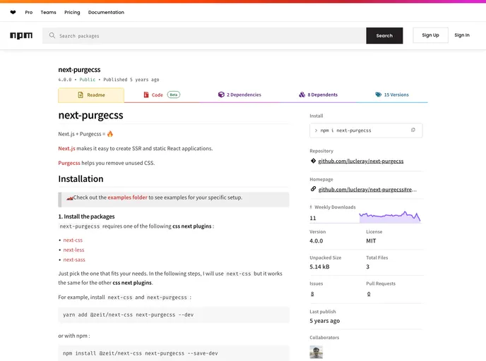Click the collaborator avatar thumbnail

pos(316,352)
